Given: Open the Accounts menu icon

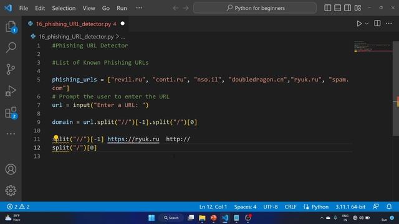Looking at the screenshot, I should click(x=11, y=169).
